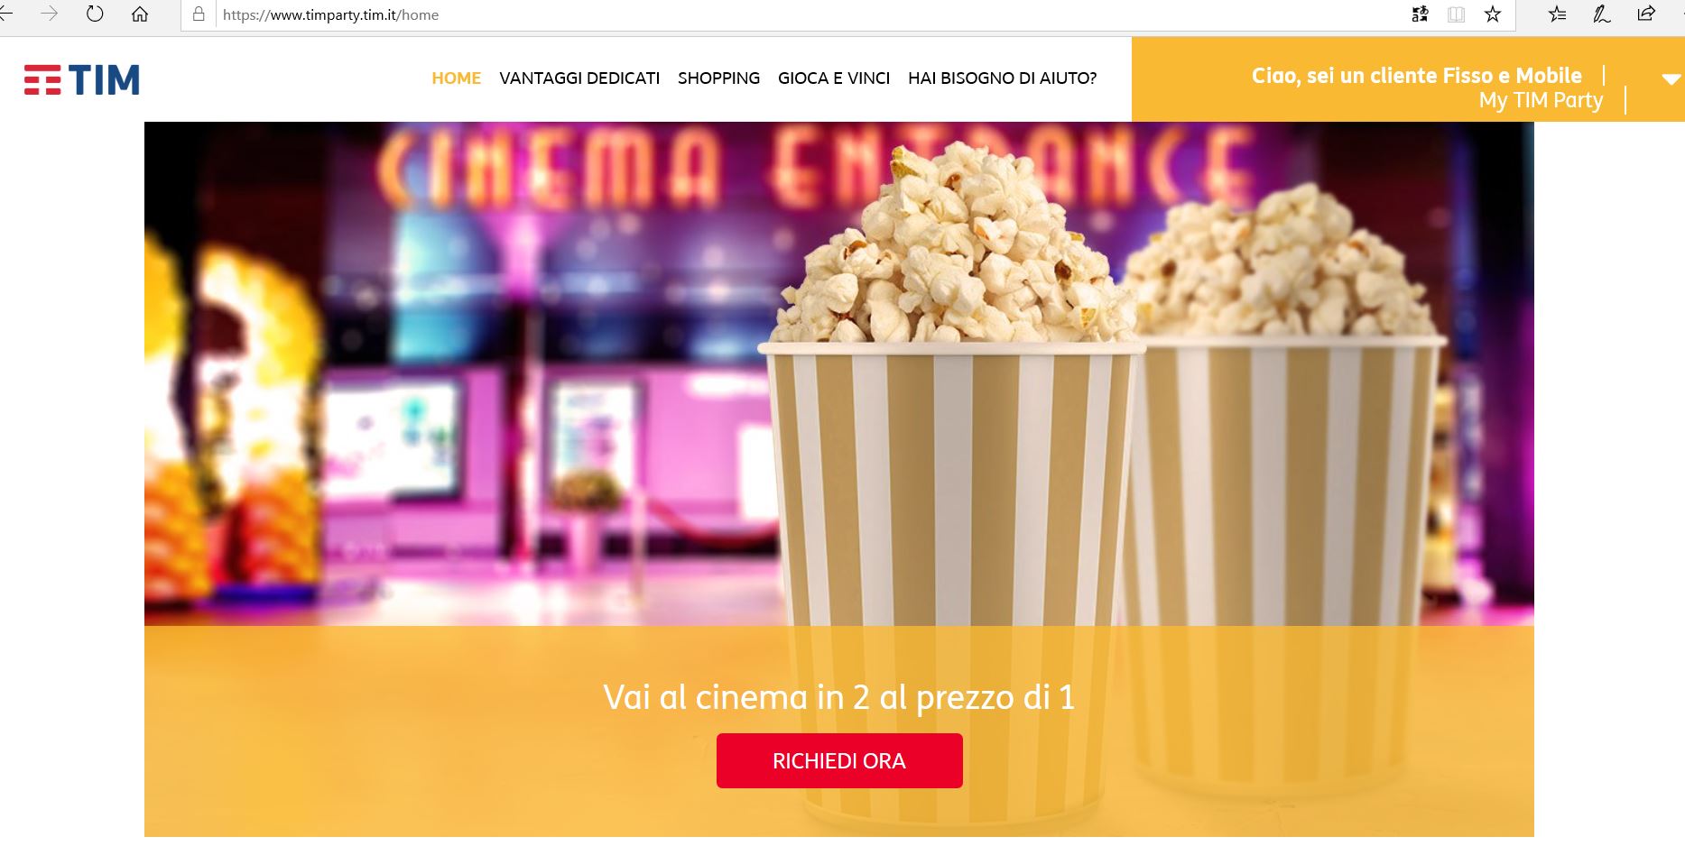Image resolution: width=1685 pixels, height=846 pixels.
Task: Open the translate page icon
Action: [x=1420, y=14]
